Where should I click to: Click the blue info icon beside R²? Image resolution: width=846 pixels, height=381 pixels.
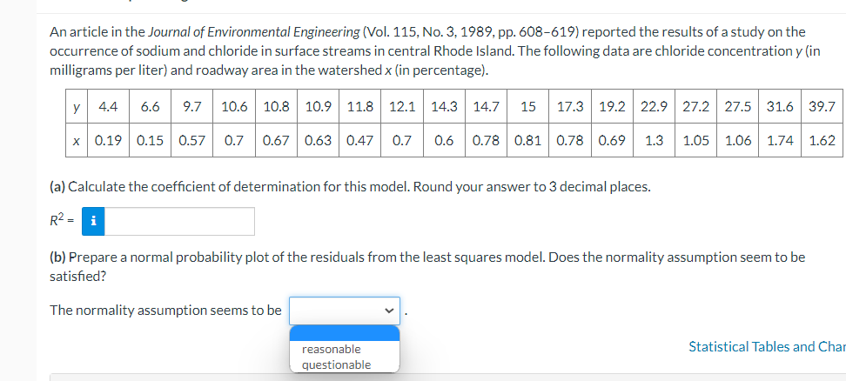(x=93, y=221)
